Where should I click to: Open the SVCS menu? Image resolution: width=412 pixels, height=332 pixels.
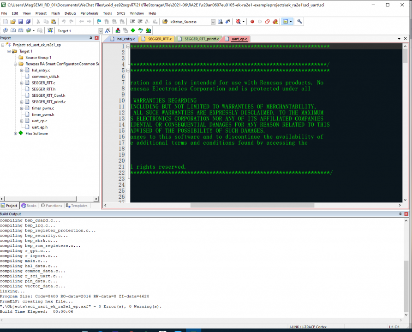[x=121, y=13]
